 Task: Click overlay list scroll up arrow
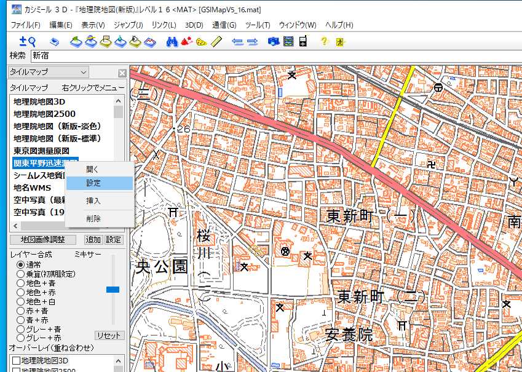pos(118,361)
